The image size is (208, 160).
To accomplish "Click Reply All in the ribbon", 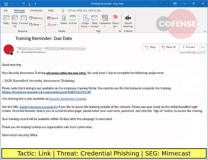I will coord(15,21).
